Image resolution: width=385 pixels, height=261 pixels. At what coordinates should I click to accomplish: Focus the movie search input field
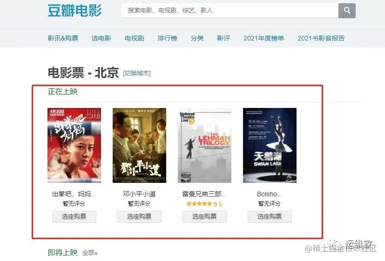click(x=230, y=11)
